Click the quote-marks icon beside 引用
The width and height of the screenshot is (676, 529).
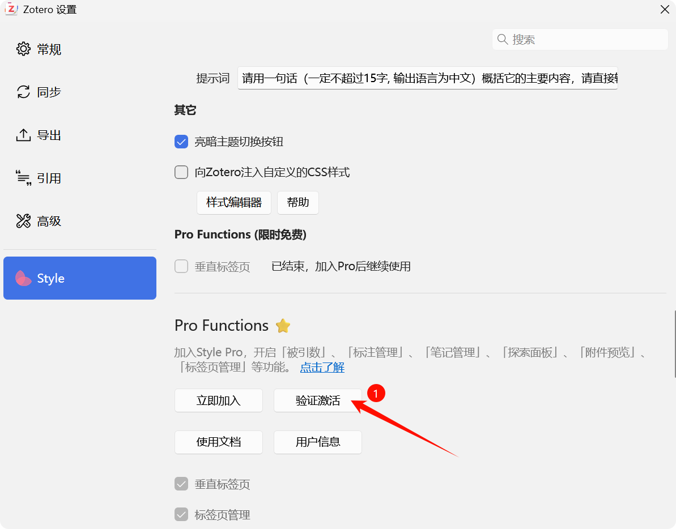(x=23, y=178)
